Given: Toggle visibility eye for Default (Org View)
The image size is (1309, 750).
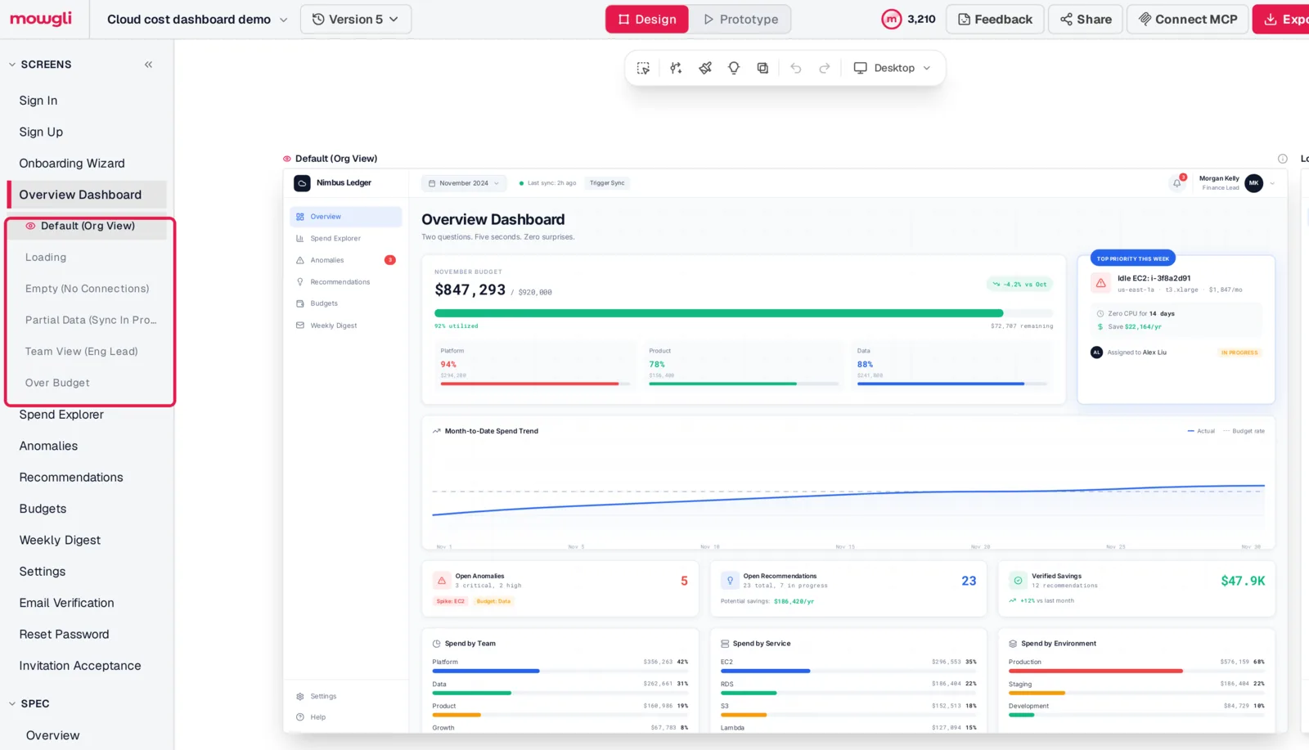Looking at the screenshot, I should click(30, 226).
